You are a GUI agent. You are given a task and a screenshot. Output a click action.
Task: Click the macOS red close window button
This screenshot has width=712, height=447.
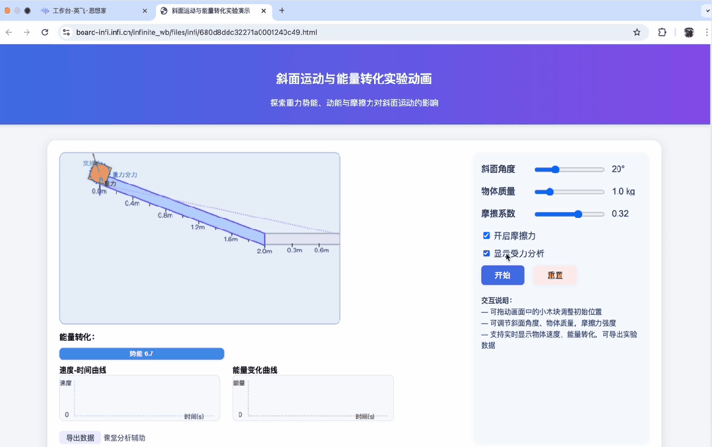tap(7, 11)
